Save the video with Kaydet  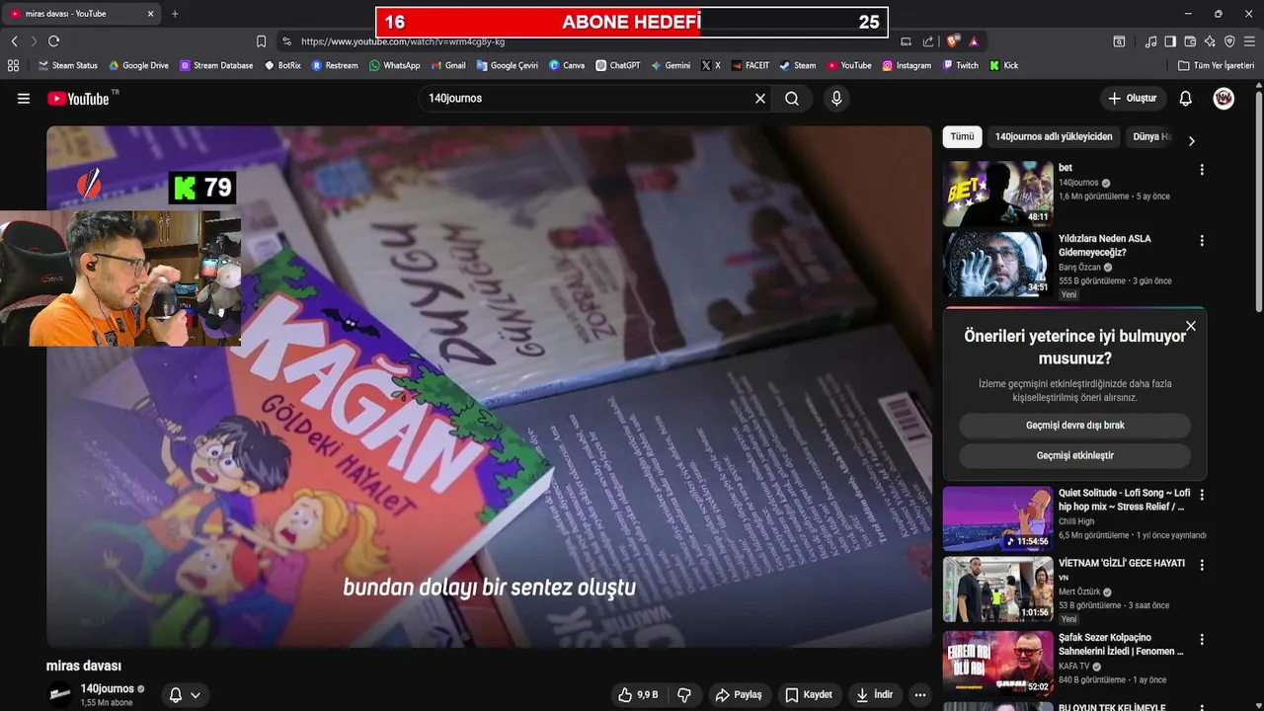coord(809,695)
